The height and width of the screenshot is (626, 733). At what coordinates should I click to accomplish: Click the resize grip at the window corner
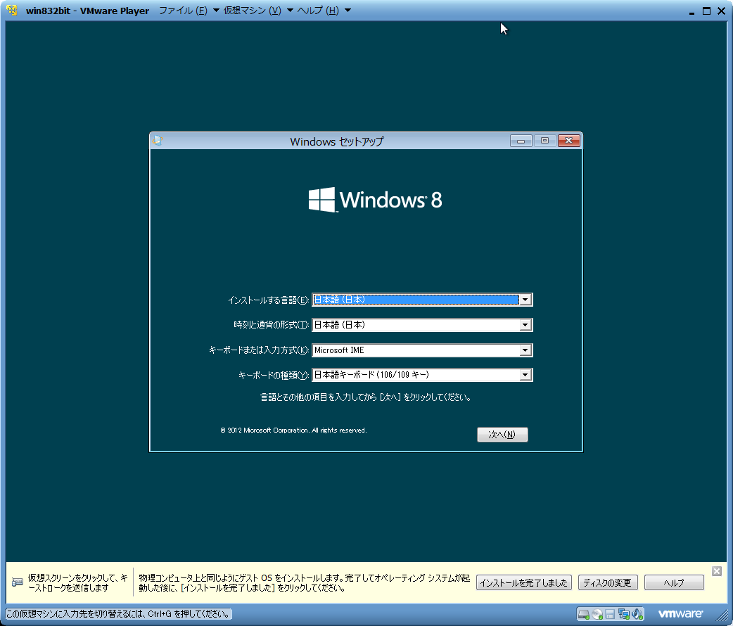722,616
